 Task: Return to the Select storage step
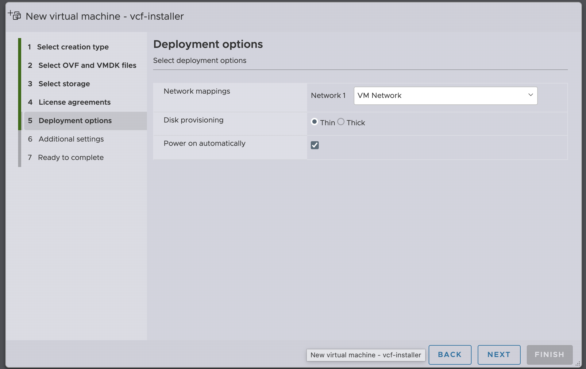pyautogui.click(x=64, y=84)
